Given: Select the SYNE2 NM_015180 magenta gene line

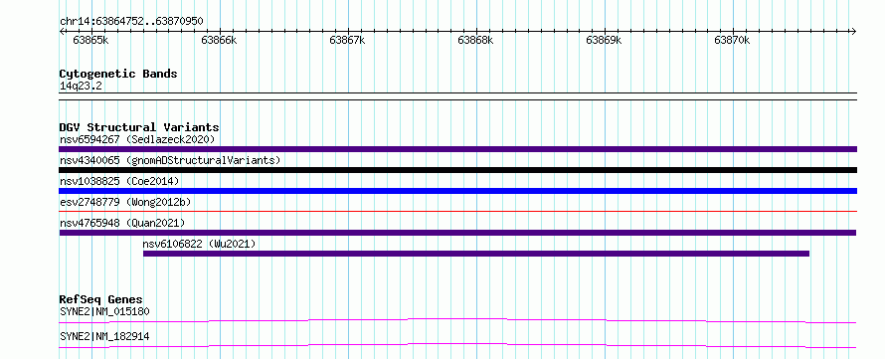Looking at the screenshot, I should pos(457,320).
